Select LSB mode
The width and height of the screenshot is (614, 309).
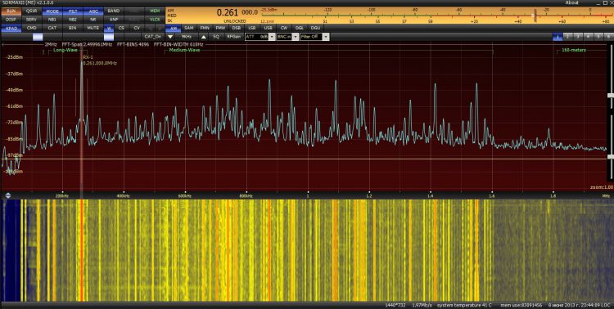tap(252, 28)
